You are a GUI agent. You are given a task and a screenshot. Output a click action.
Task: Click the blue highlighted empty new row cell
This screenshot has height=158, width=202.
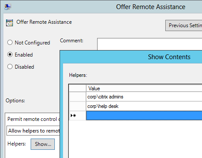(144, 116)
